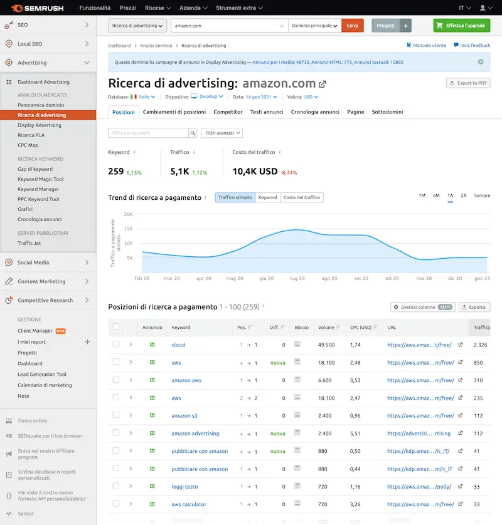
Task: Toggle the select-all checkbox in table header
Action: point(115,326)
